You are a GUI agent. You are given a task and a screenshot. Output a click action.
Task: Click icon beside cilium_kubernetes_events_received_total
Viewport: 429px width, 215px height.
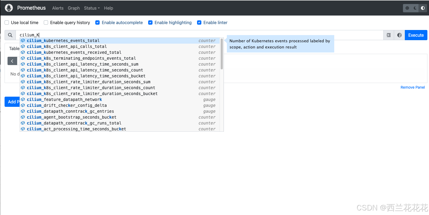tap(23, 52)
